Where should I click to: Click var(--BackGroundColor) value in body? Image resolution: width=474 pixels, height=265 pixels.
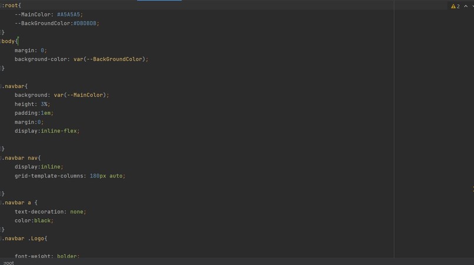pyautogui.click(x=109, y=59)
